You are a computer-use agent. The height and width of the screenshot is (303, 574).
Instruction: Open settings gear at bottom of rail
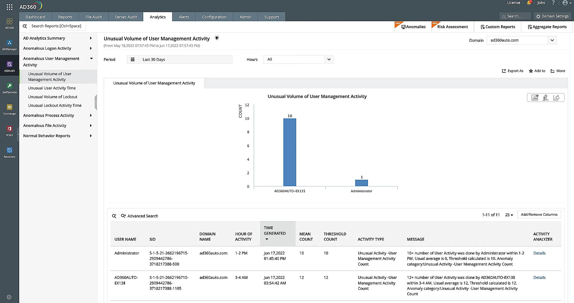coord(9,297)
